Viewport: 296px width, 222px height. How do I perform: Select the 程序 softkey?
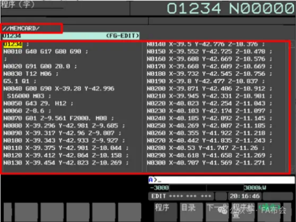(x=166, y=211)
